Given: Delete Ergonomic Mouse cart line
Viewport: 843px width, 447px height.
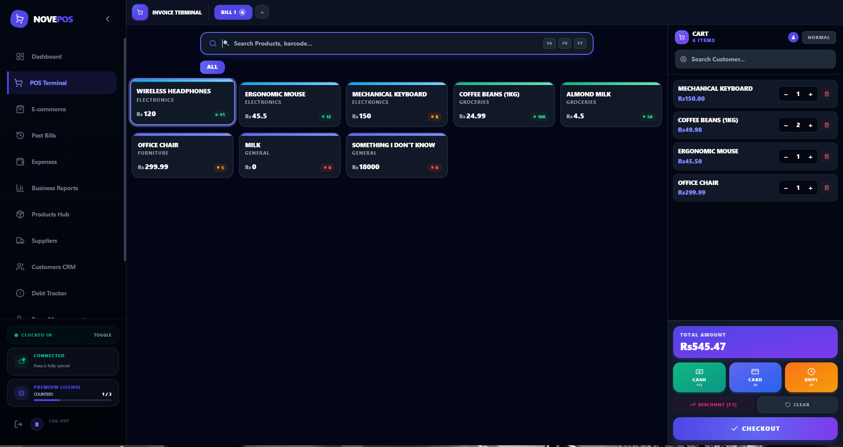Looking at the screenshot, I should pyautogui.click(x=827, y=156).
